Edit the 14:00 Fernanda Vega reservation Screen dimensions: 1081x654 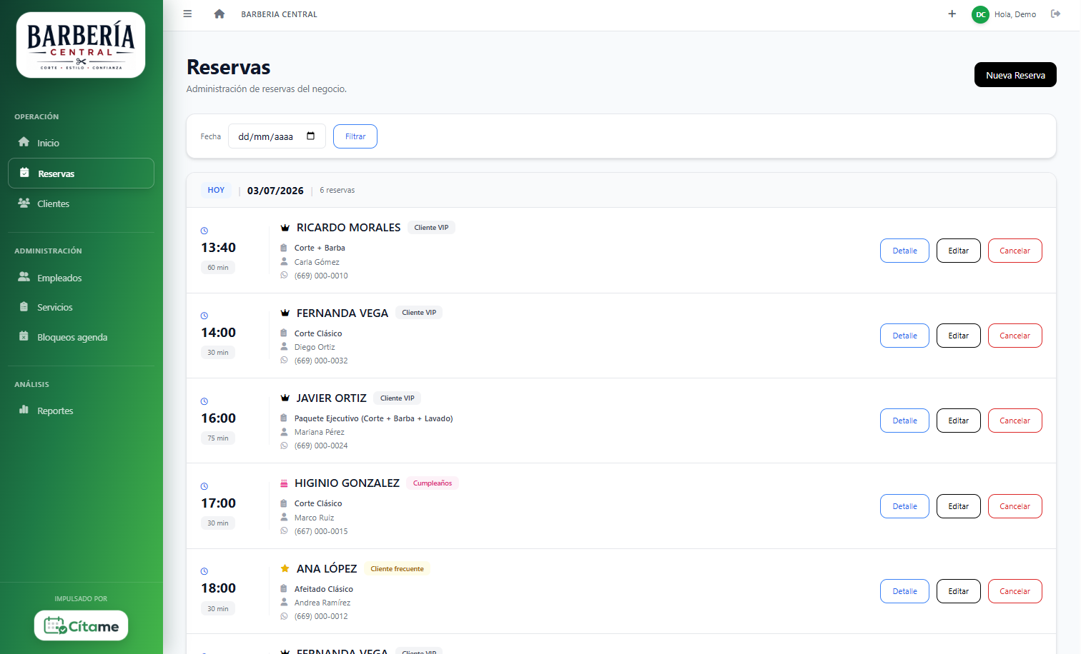click(x=958, y=336)
